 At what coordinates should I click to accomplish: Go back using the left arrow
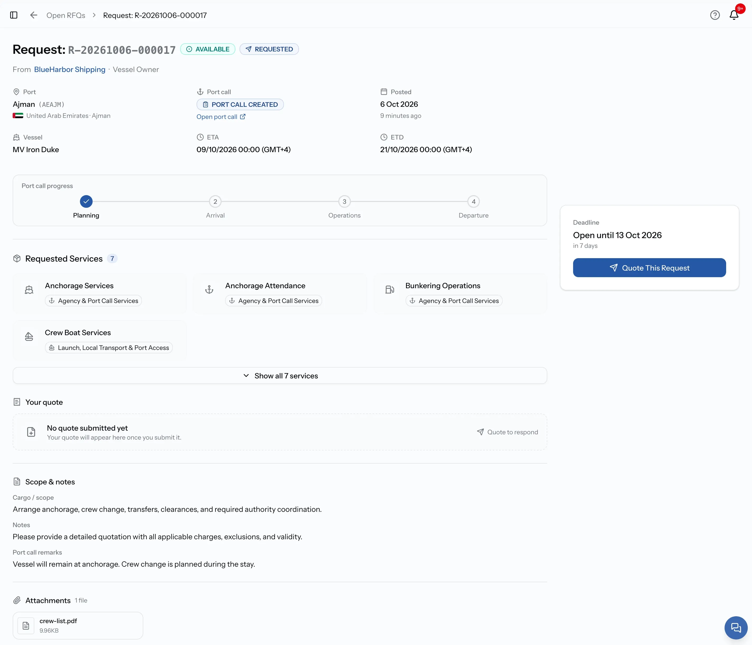pos(34,15)
